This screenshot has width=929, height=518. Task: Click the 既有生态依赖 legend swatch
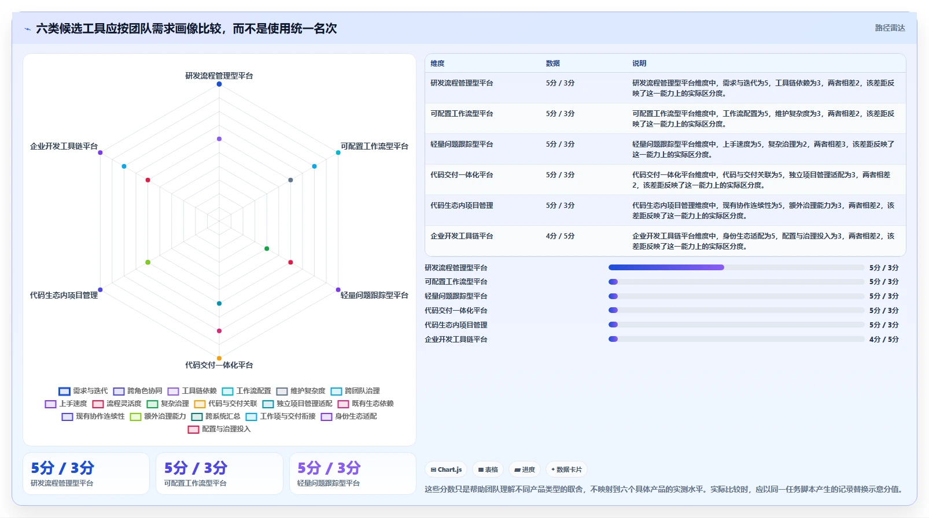click(x=343, y=404)
